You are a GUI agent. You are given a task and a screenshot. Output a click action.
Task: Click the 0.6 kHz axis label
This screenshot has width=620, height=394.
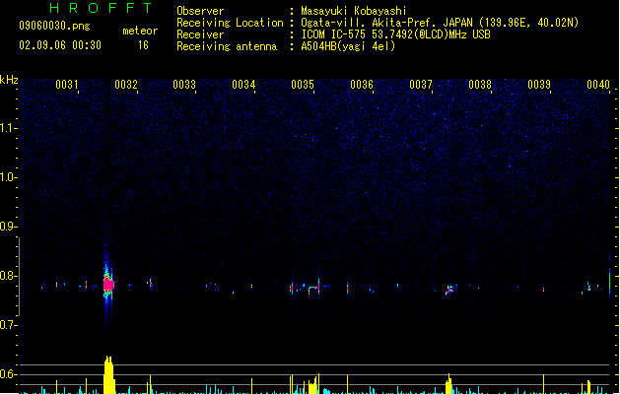[x=7, y=374]
